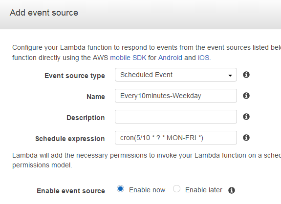Click the Schedule expression label
This screenshot has width=281, height=204.
coord(70,139)
